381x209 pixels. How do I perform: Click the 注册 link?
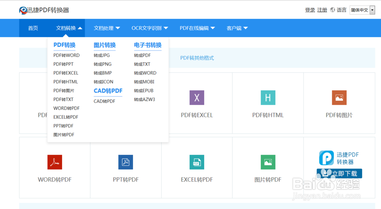pos(322,10)
